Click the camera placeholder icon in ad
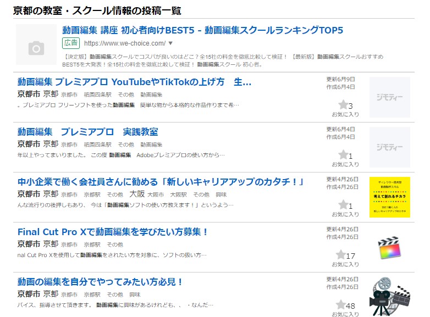 click(36, 48)
